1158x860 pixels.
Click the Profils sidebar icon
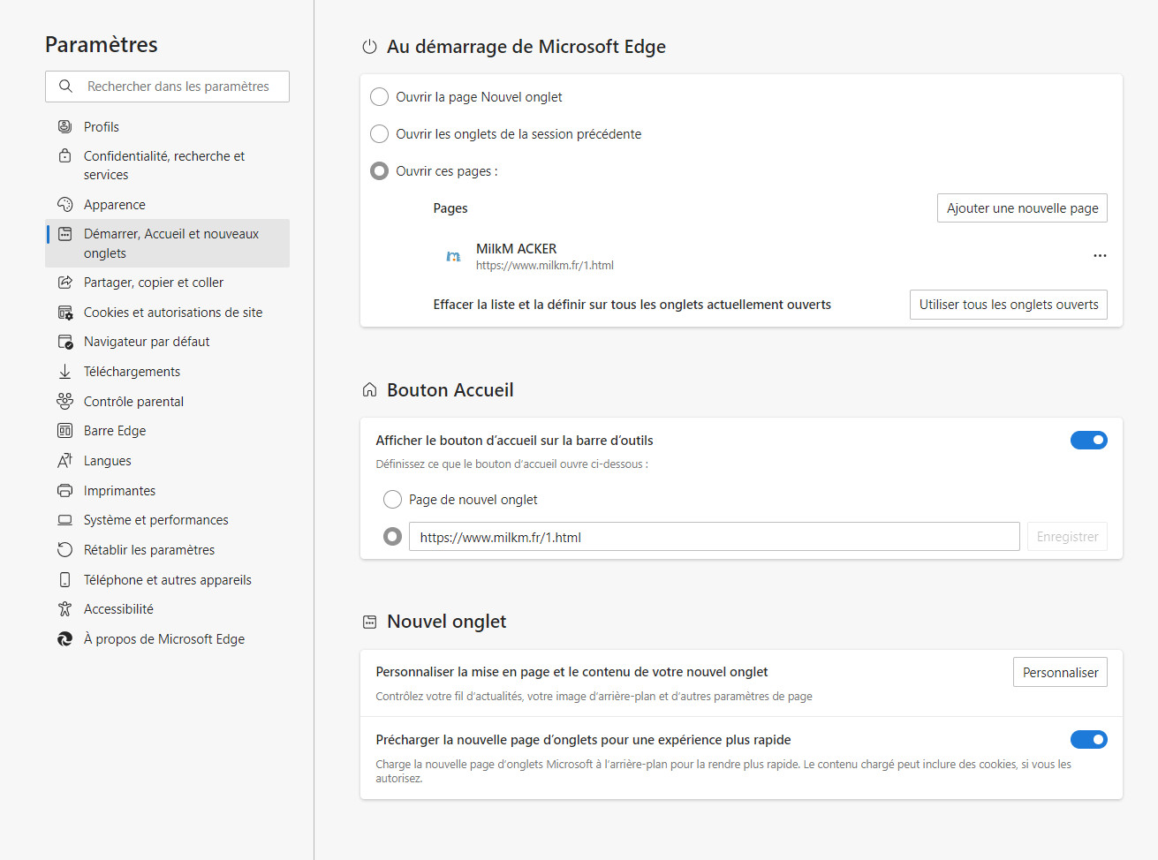(64, 126)
